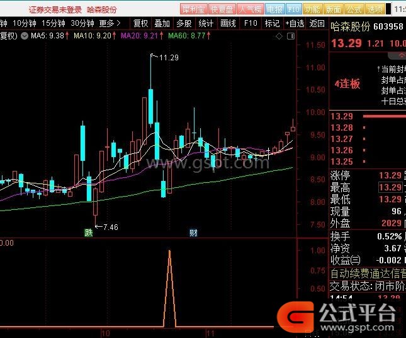Click the MA20: 9.21 indicator label
The width and height of the screenshot is (406, 338).
pos(142,36)
